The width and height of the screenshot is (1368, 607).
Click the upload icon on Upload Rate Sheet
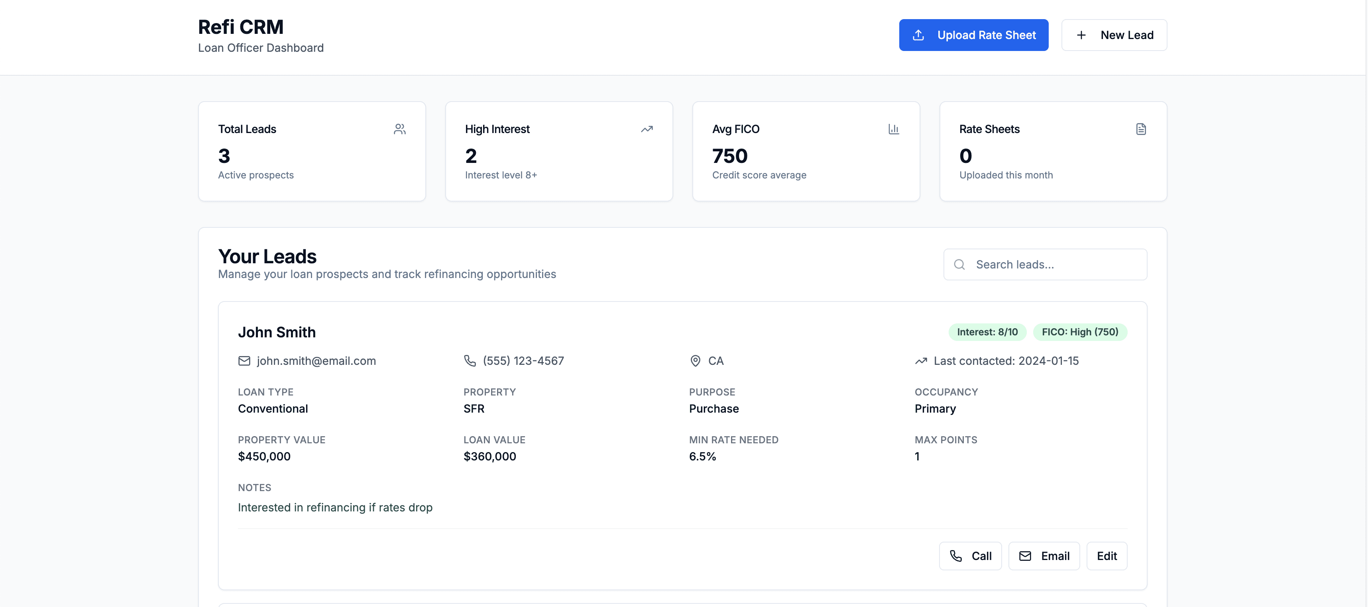(918, 35)
